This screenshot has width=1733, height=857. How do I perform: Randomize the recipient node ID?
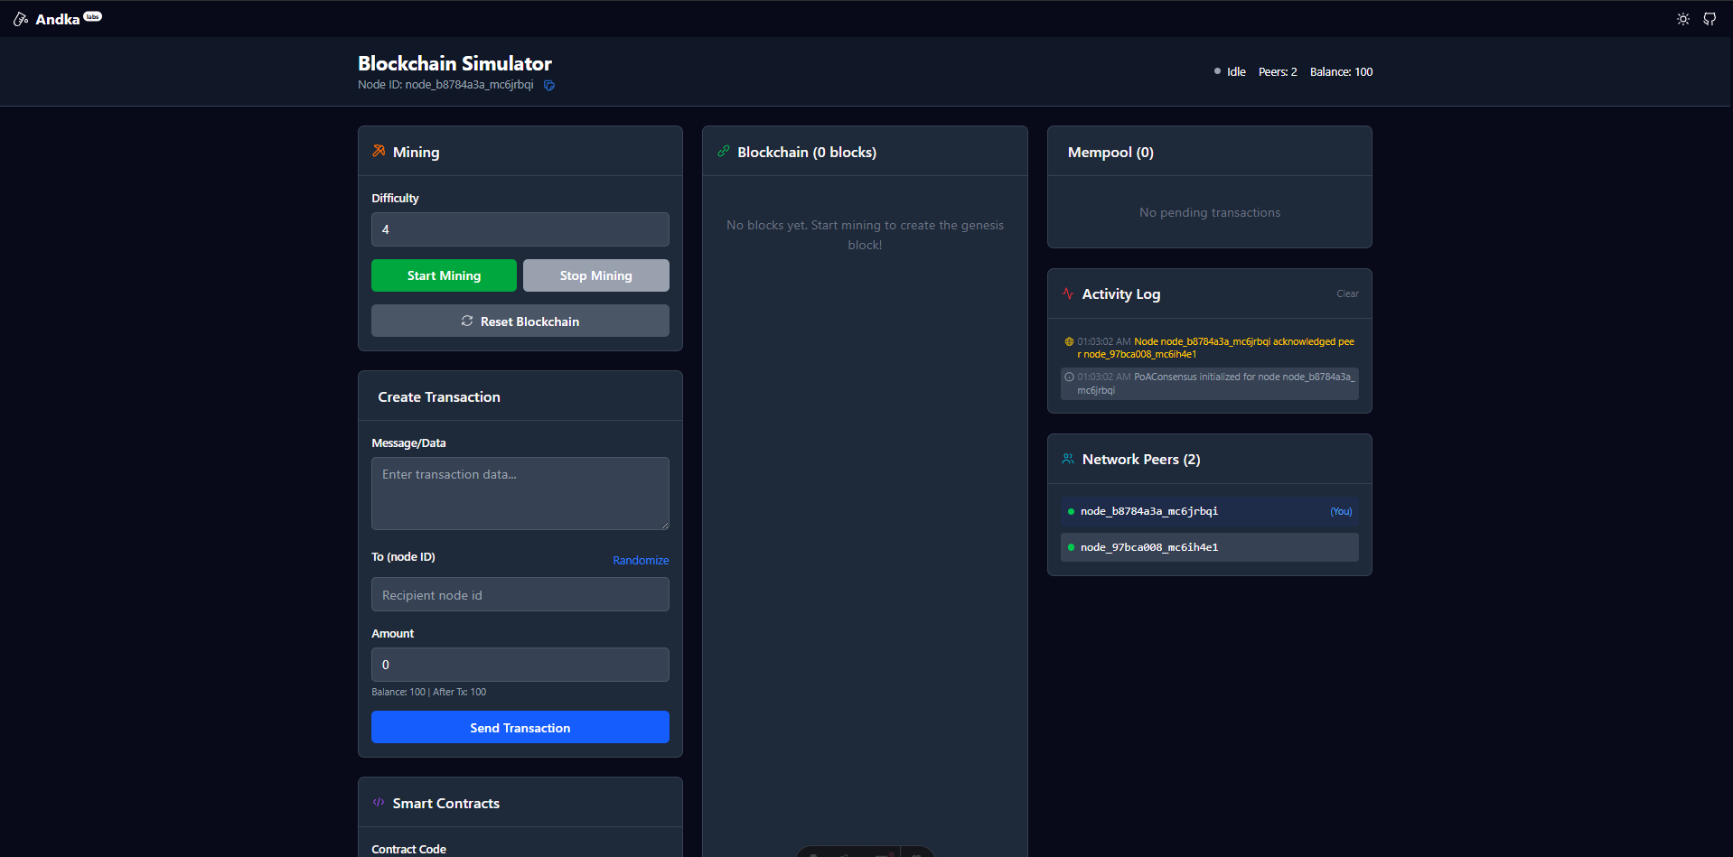click(x=641, y=560)
